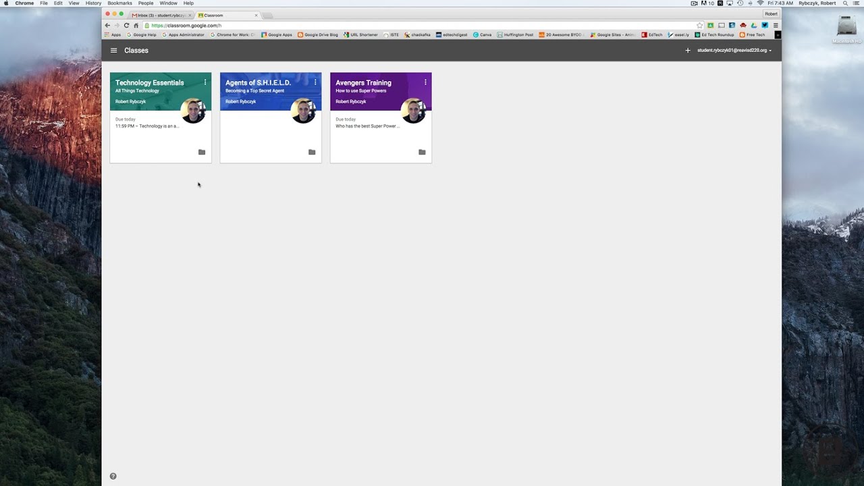Click the blue S extension icon

click(x=732, y=25)
